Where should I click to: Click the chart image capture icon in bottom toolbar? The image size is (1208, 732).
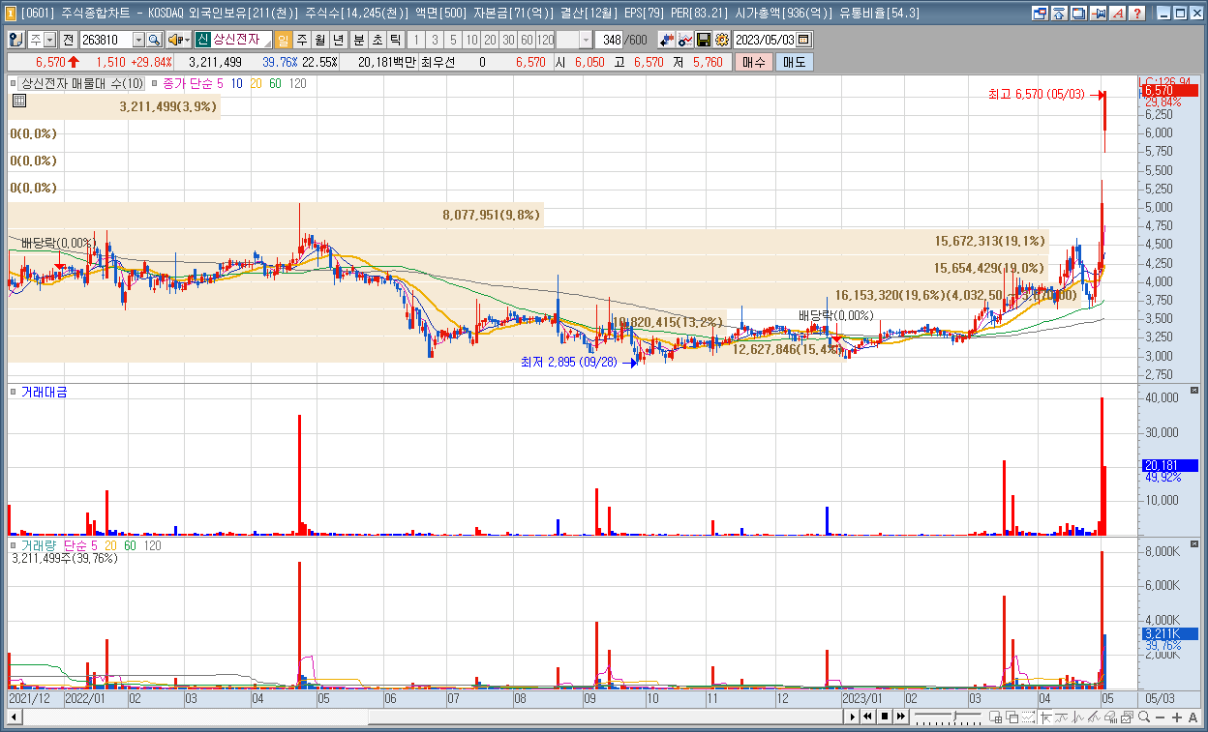coord(1127,717)
